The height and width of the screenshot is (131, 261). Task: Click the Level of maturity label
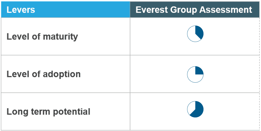(42, 37)
